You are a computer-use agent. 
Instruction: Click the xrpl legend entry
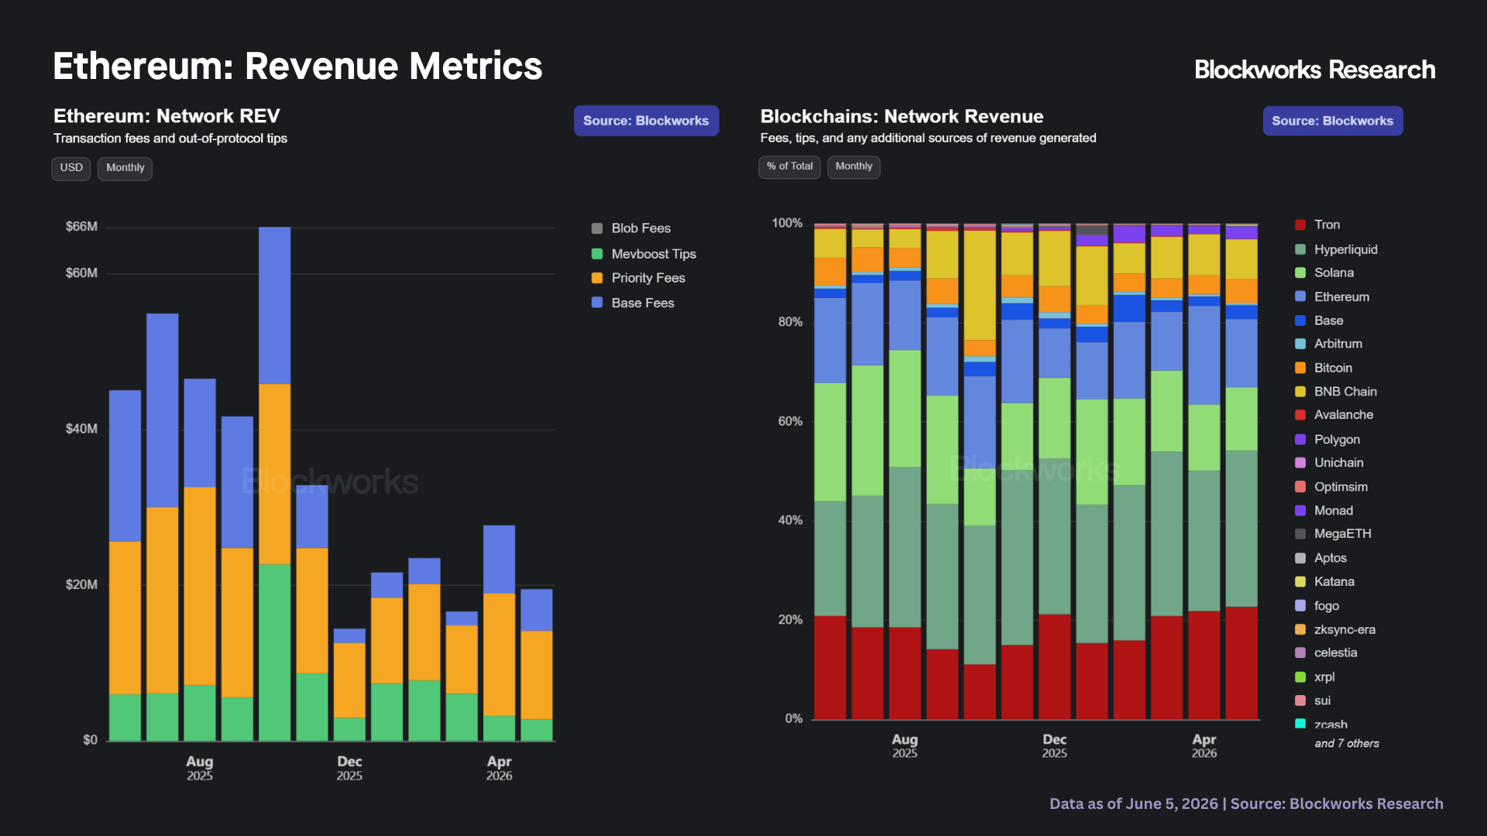(1315, 677)
